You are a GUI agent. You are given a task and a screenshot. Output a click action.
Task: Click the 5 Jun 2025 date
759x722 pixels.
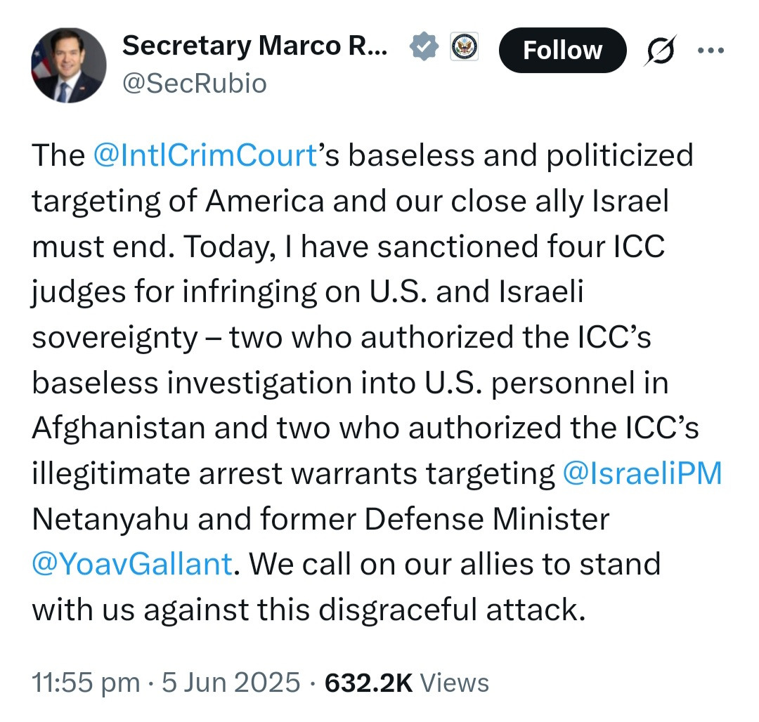click(x=231, y=683)
